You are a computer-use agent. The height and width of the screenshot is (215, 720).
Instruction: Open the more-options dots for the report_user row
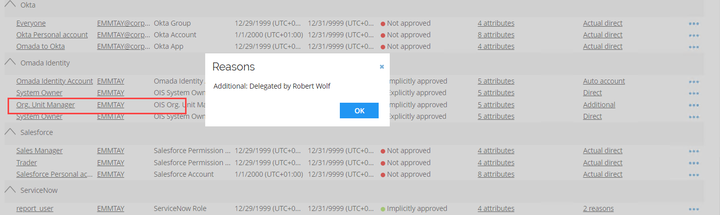pyautogui.click(x=694, y=209)
